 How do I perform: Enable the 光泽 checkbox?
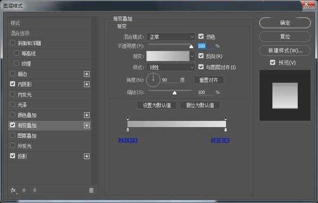coord(13,104)
